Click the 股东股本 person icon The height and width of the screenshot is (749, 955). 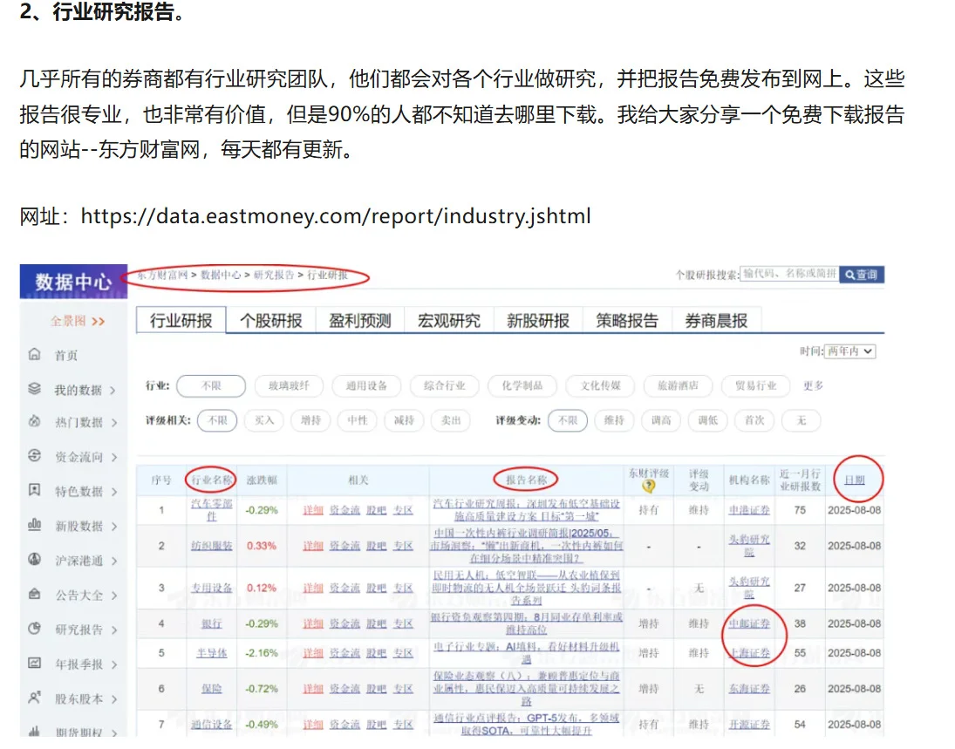click(x=35, y=698)
